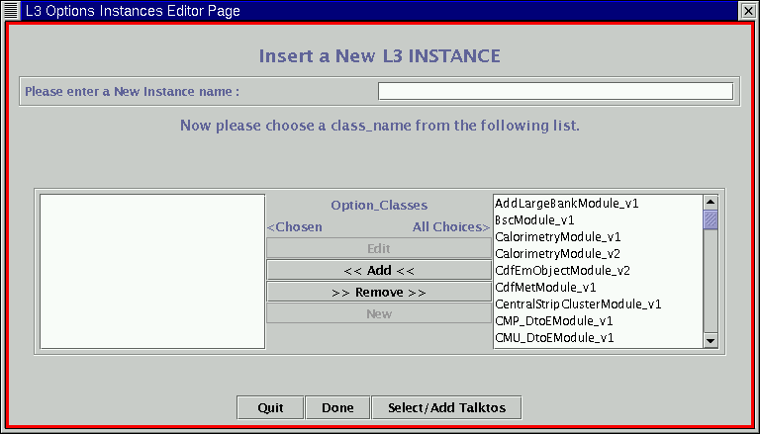
Task: Select BscModule_v1 in All Choices list
Action: [x=534, y=220]
